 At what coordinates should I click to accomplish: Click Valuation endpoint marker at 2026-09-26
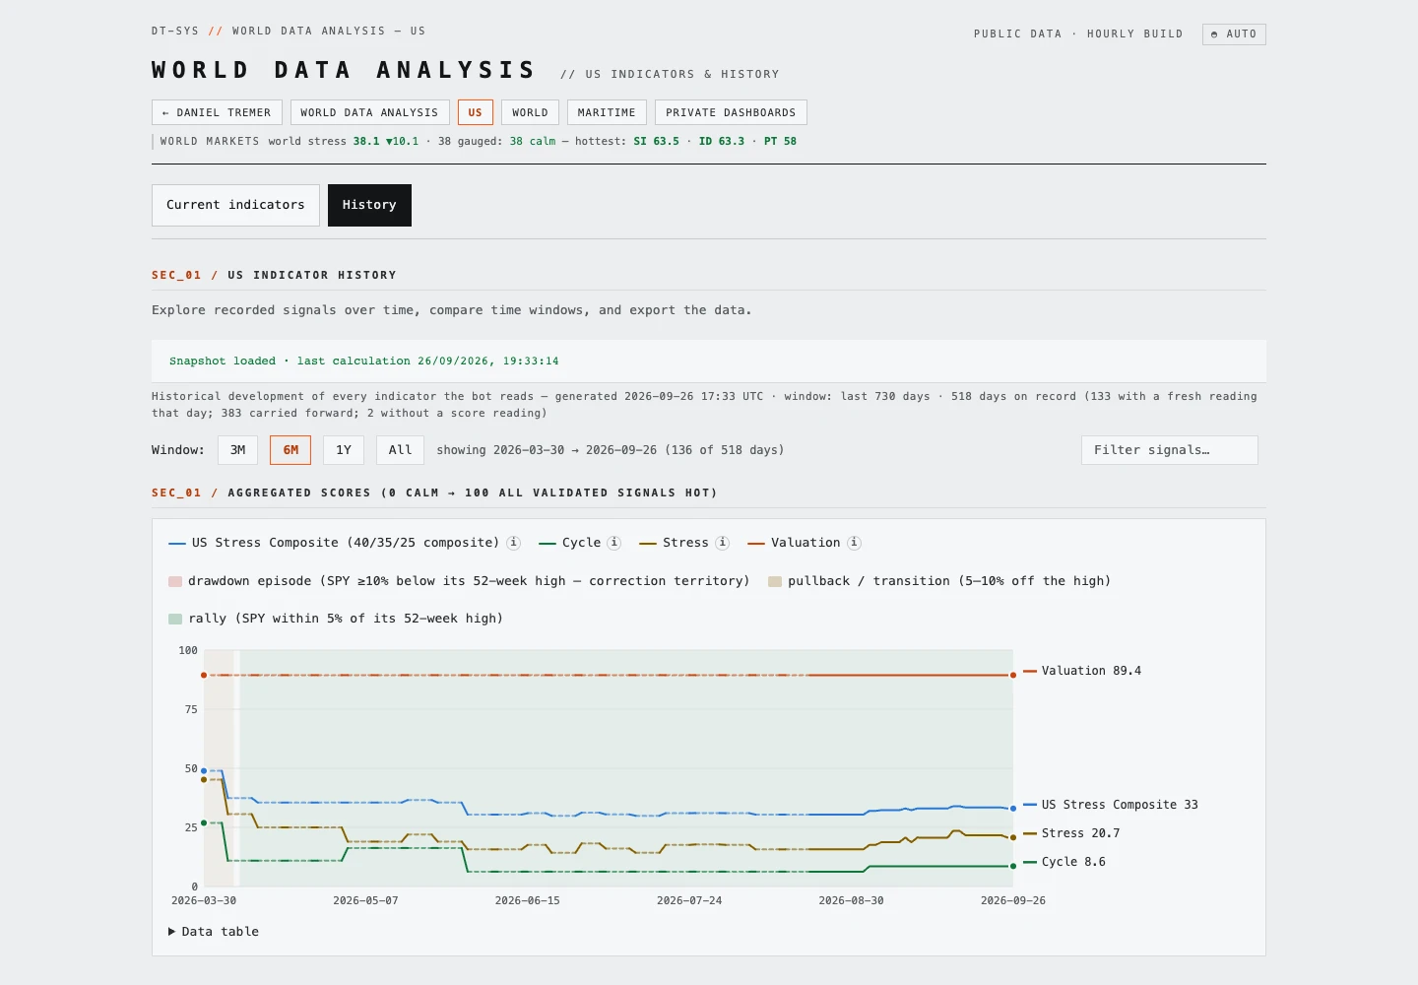tap(1013, 675)
